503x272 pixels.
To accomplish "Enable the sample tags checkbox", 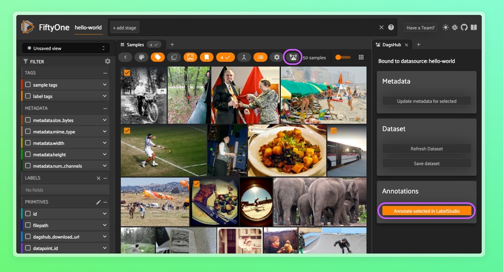I will 28,85.
